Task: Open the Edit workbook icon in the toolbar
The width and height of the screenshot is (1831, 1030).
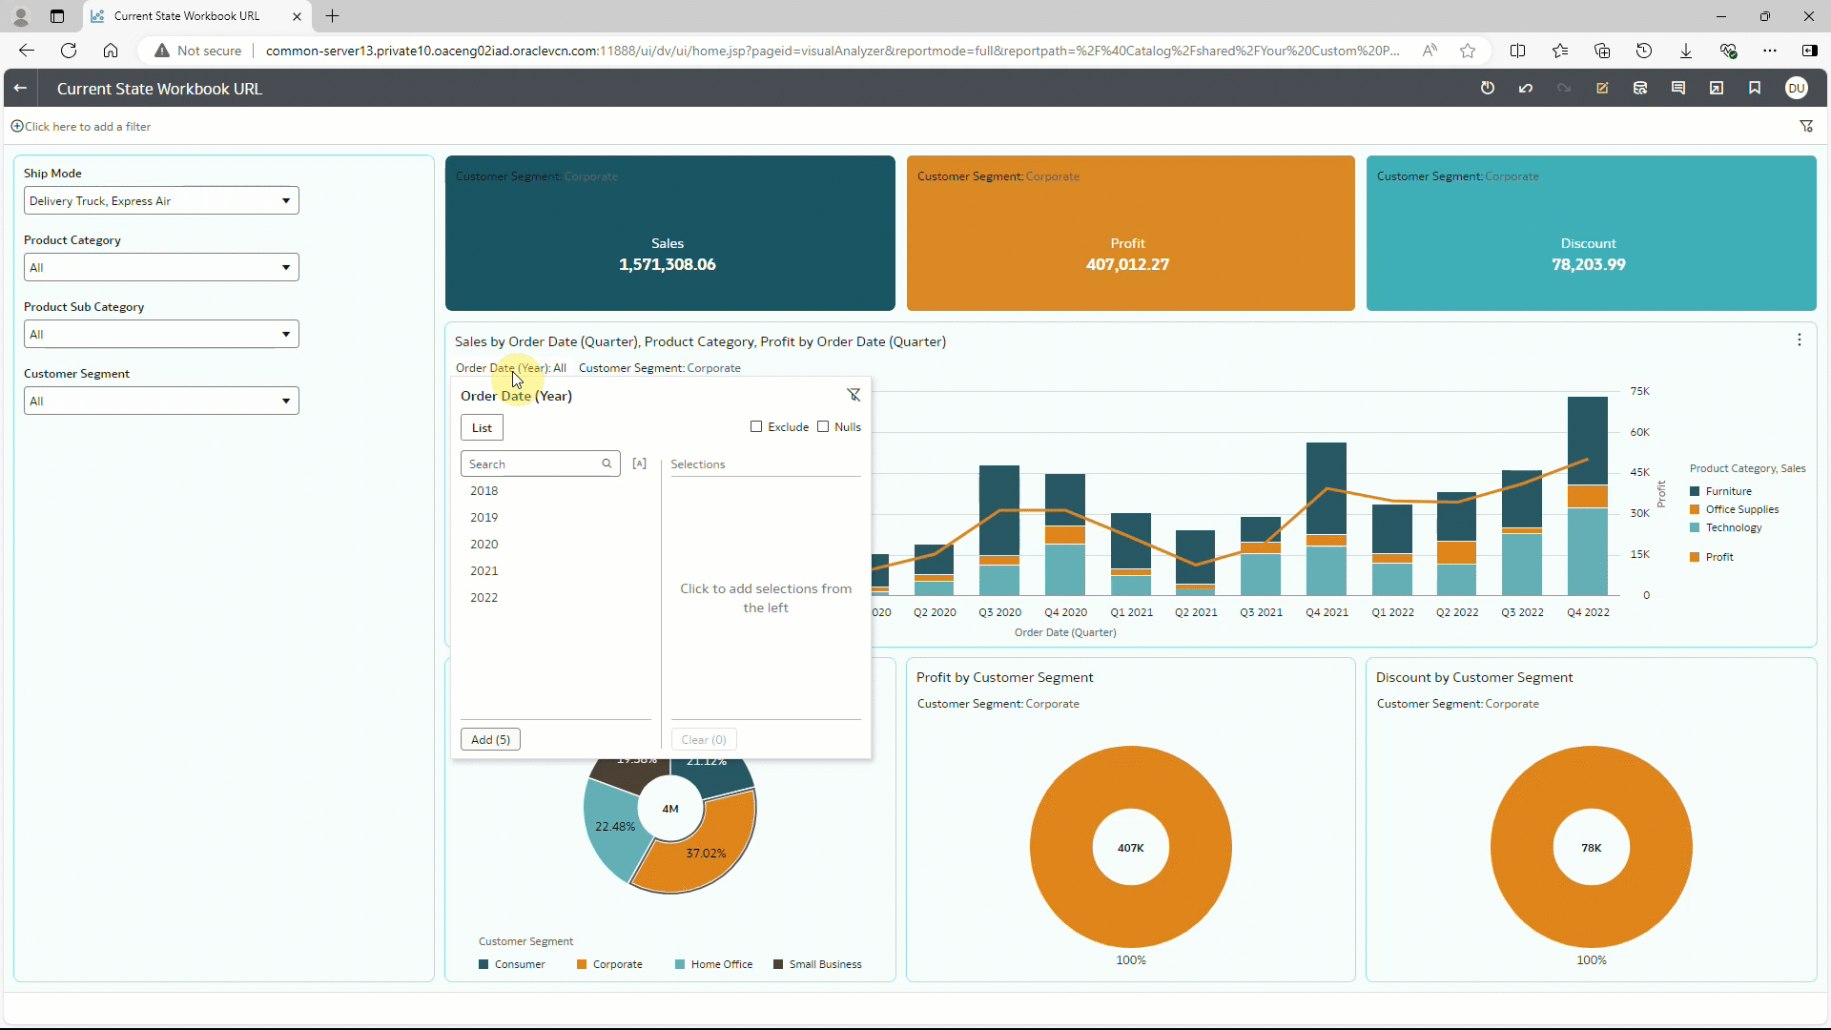Action: (1602, 88)
